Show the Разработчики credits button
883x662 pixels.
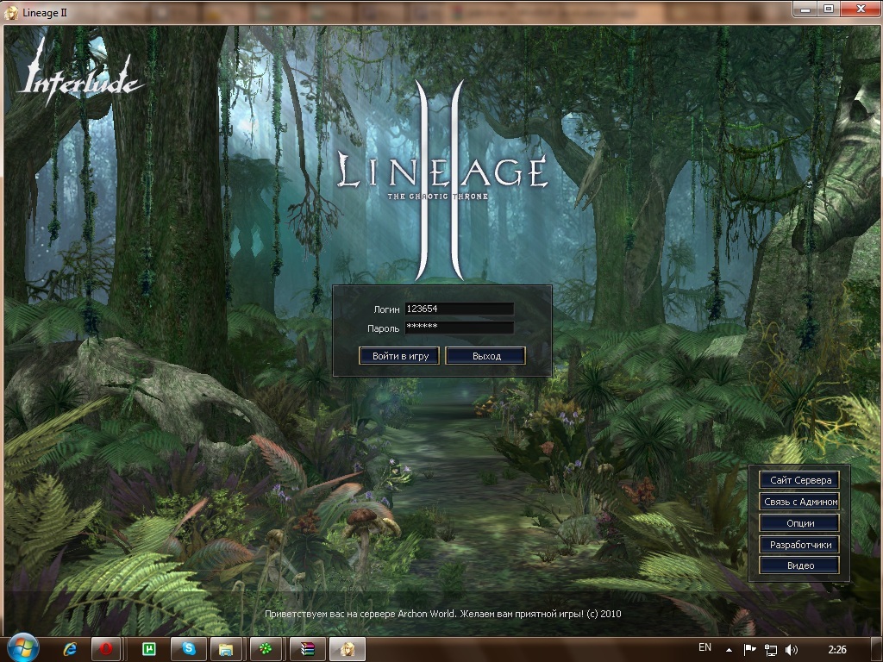(x=799, y=545)
